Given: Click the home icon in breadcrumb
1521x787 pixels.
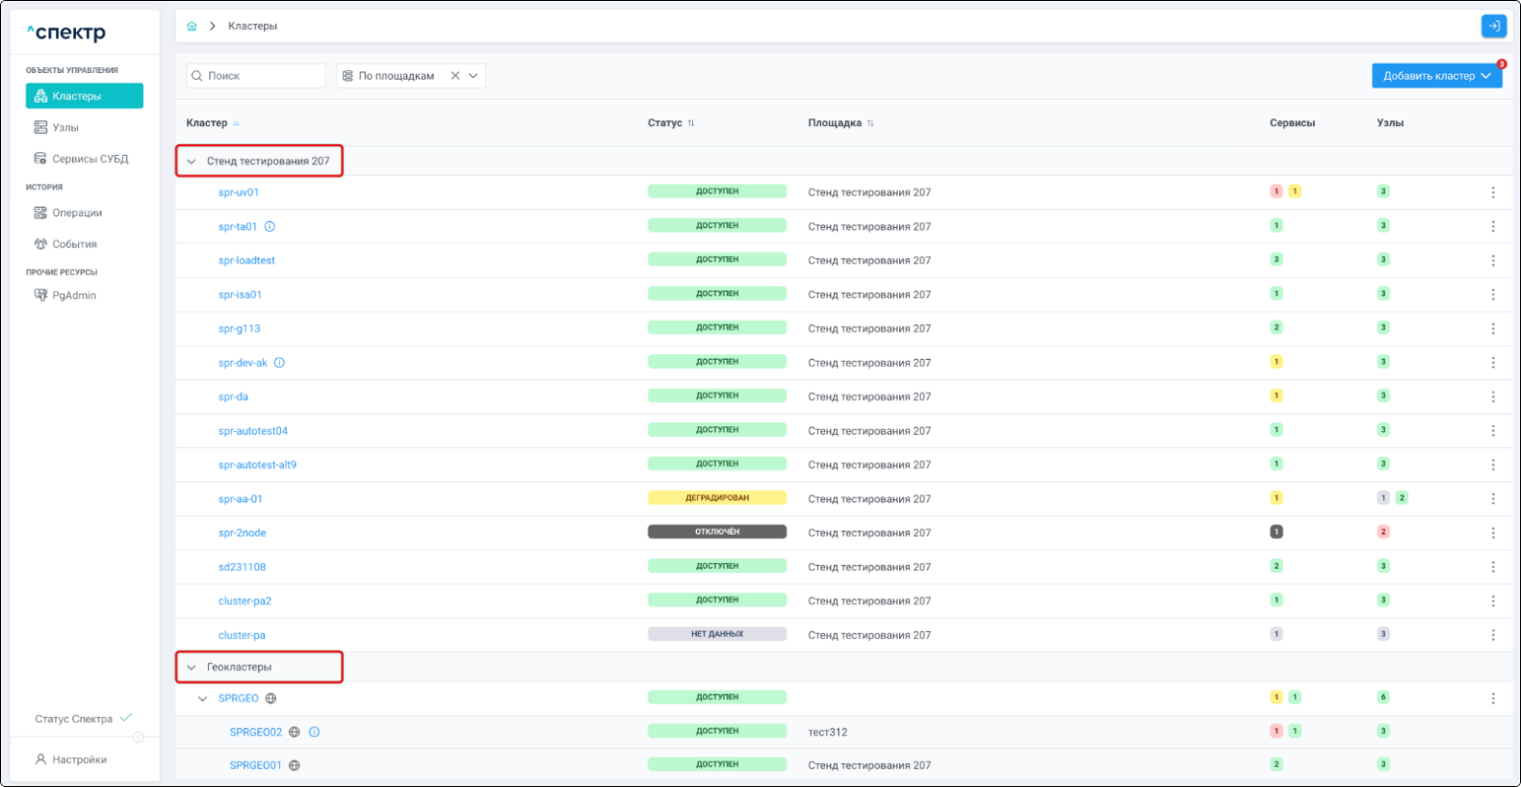Looking at the screenshot, I should 192,26.
